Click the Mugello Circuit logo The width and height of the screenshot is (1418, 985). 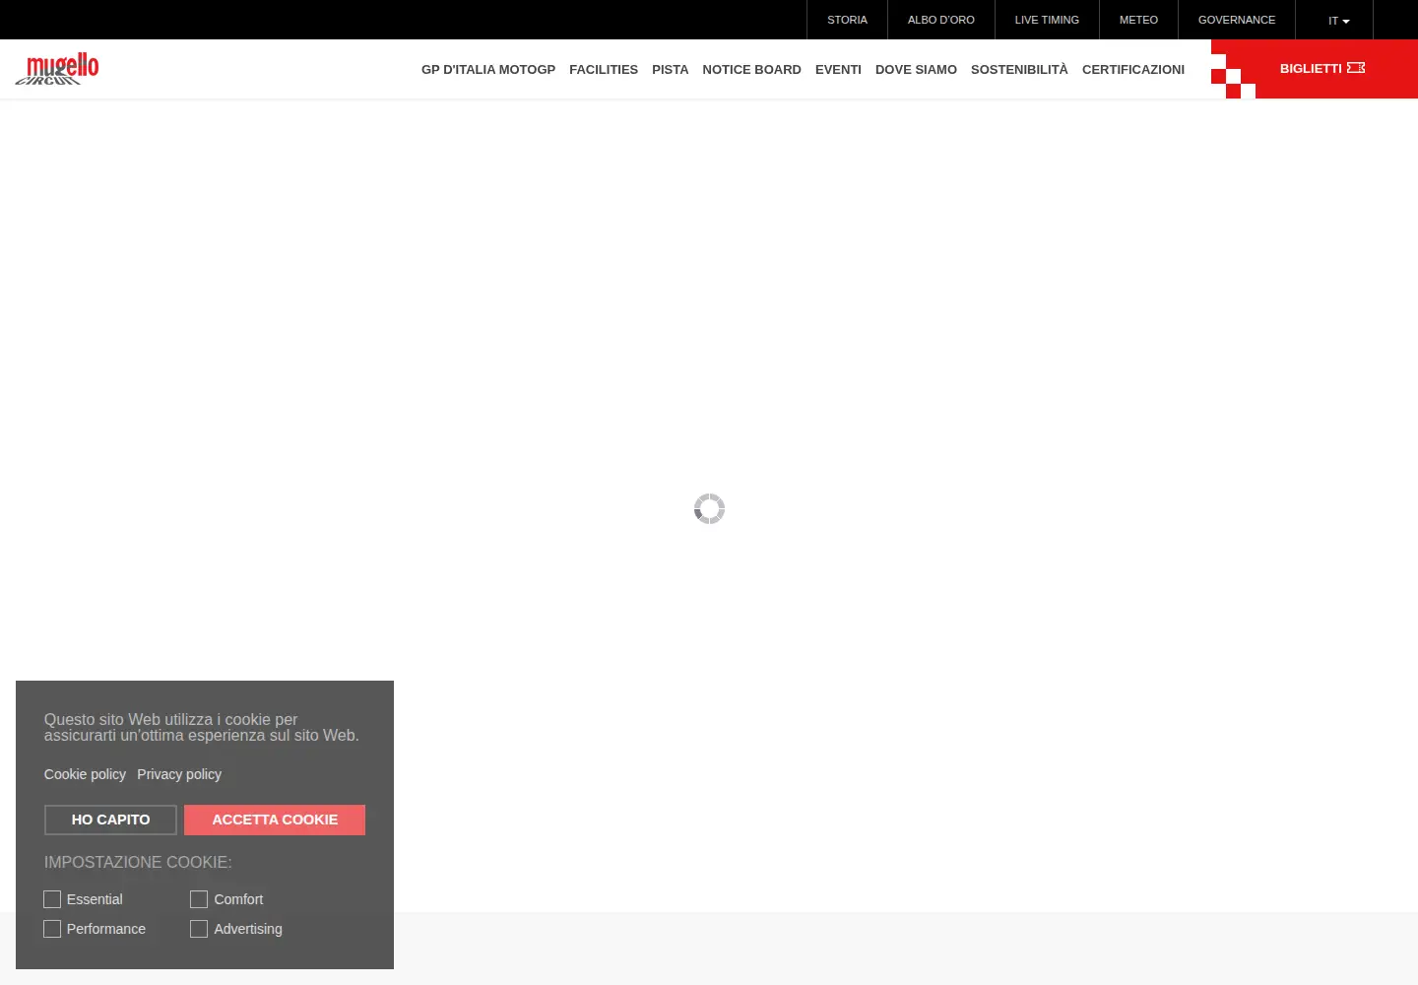pyautogui.click(x=57, y=69)
